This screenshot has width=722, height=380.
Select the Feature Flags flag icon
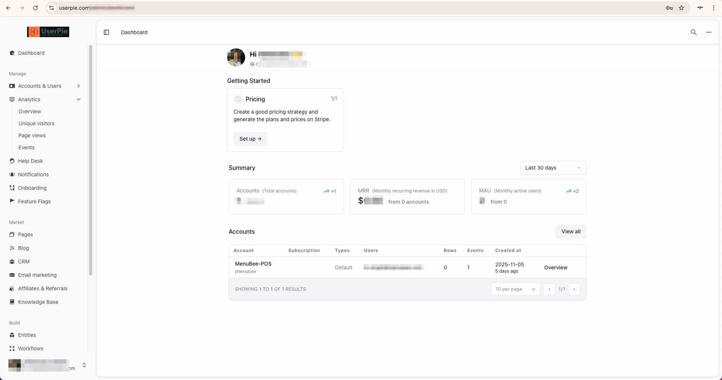point(12,201)
